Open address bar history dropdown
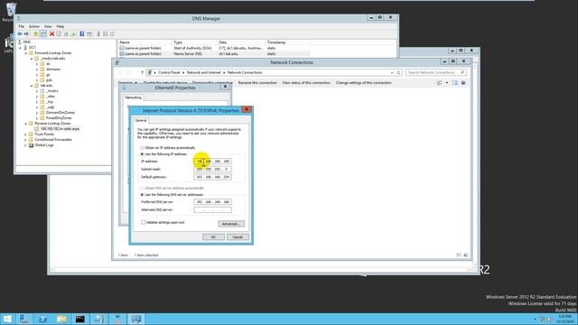578x325 pixels. (x=392, y=72)
